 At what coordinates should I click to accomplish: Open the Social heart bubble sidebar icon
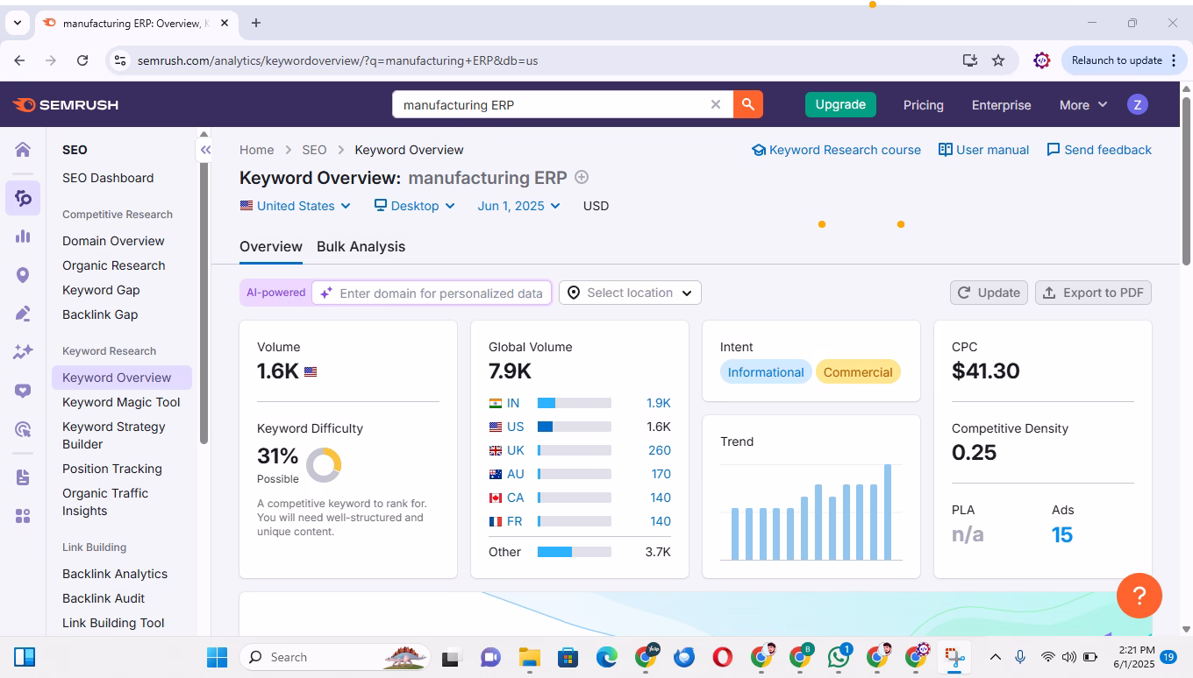click(x=23, y=391)
